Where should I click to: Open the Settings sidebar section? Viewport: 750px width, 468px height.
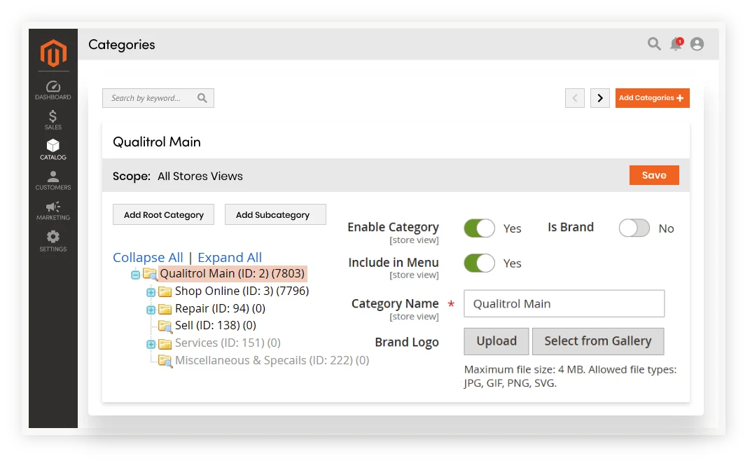53,241
